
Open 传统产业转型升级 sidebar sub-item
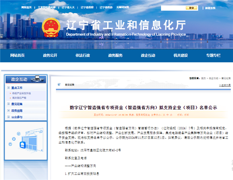(21, 93)
